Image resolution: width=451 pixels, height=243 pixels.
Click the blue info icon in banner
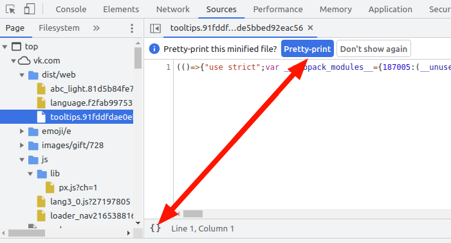tap(154, 49)
